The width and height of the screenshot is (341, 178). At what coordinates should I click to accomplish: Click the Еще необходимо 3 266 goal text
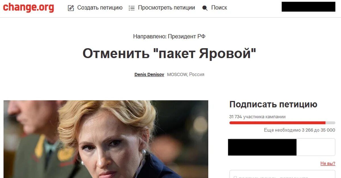tap(300, 130)
